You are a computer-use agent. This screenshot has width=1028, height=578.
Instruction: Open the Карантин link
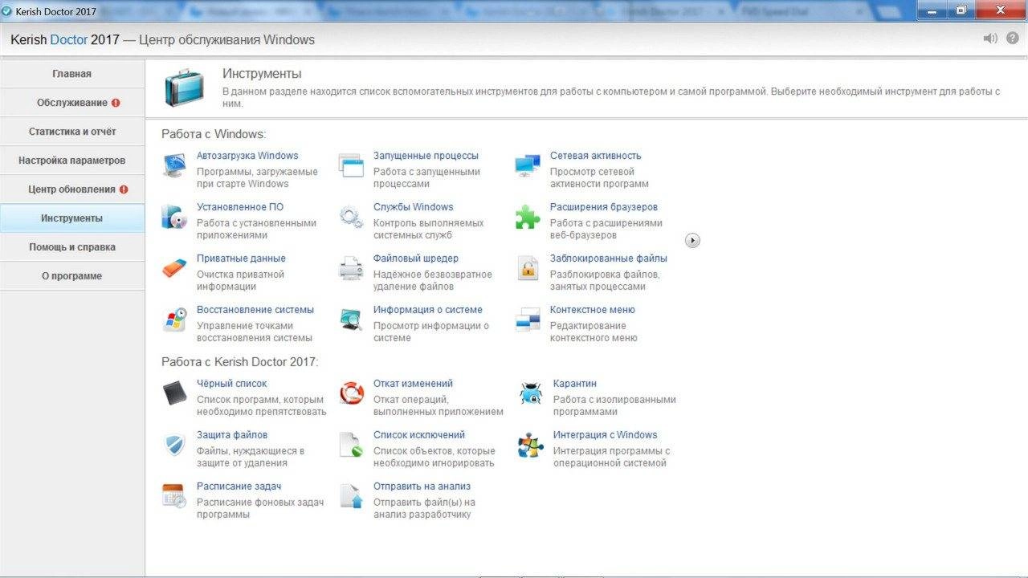575,384
